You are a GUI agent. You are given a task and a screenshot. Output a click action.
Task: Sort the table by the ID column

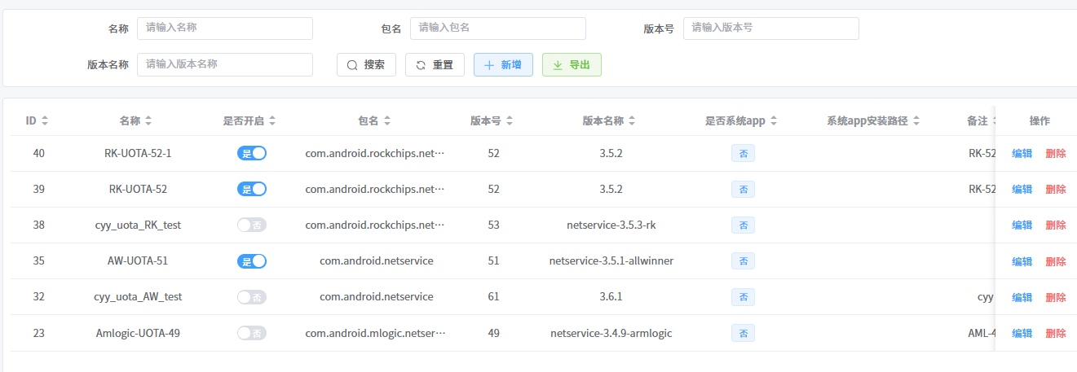pos(45,120)
